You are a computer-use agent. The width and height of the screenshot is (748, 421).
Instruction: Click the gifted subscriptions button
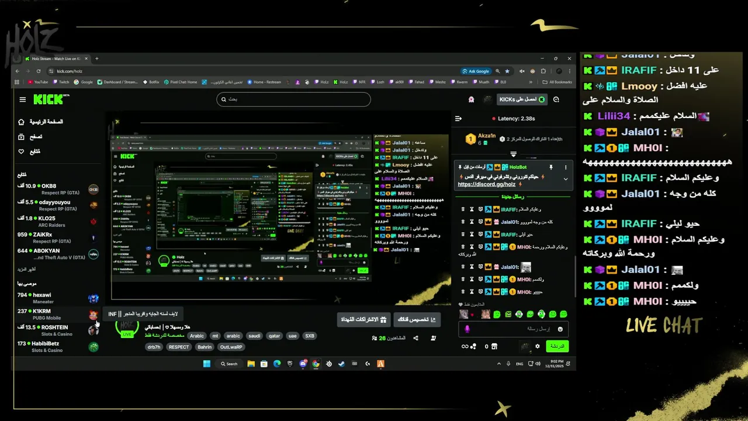tap(362, 319)
